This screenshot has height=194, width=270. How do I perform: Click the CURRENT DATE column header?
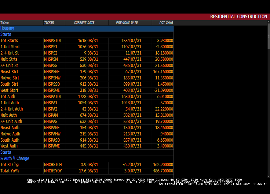tap(84, 23)
